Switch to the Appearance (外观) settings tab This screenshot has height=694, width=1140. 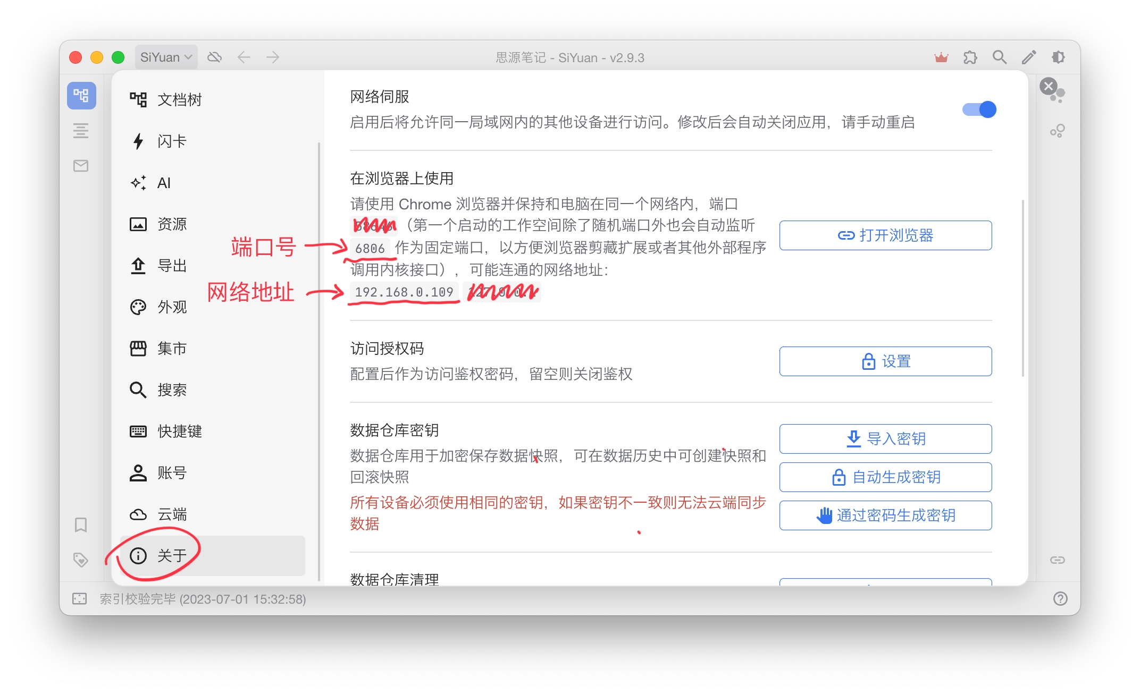coord(172,307)
